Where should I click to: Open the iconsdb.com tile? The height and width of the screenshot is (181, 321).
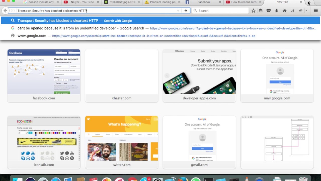click(44, 142)
